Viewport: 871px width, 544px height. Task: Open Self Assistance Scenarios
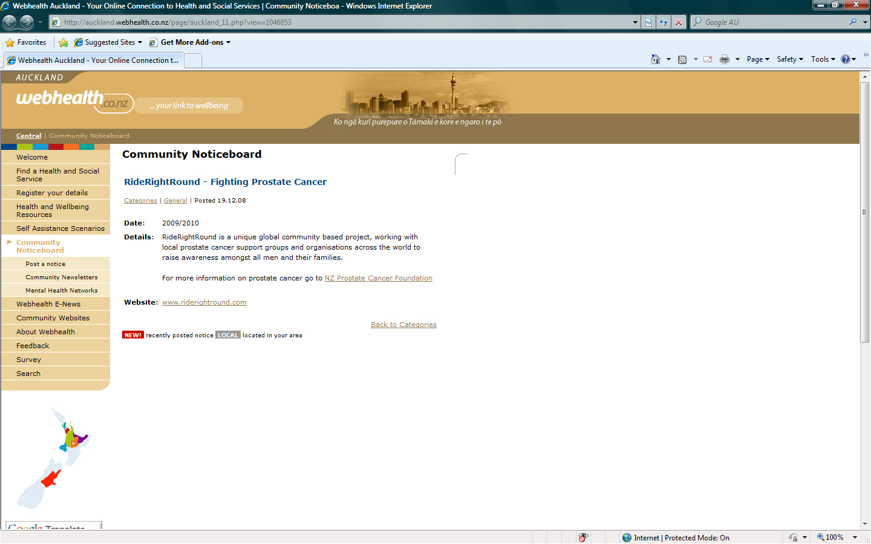point(56,228)
